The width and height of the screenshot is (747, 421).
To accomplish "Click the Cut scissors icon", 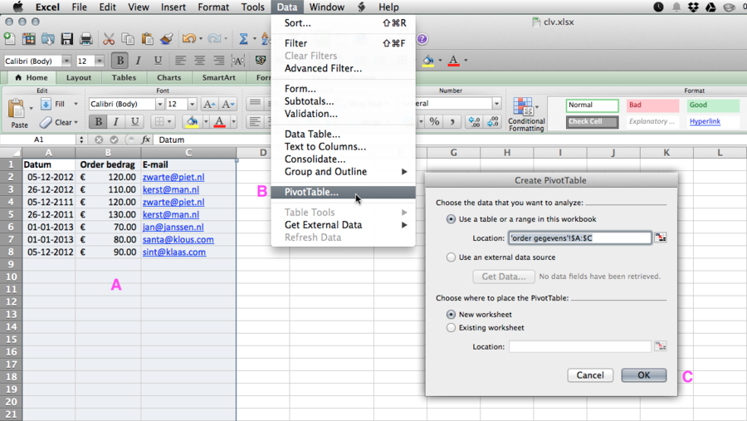I will coord(109,39).
